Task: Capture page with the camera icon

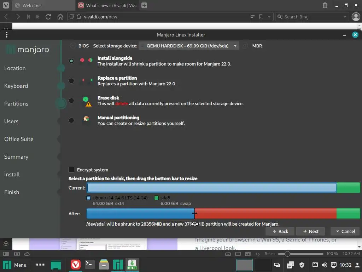Action: click(x=228, y=254)
